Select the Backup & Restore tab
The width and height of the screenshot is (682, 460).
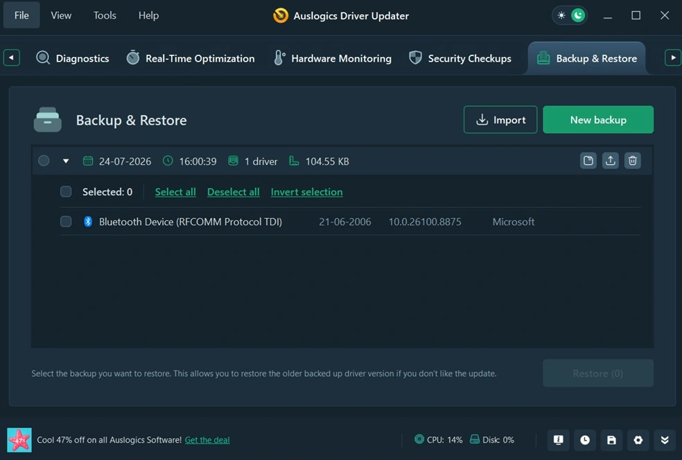click(586, 57)
